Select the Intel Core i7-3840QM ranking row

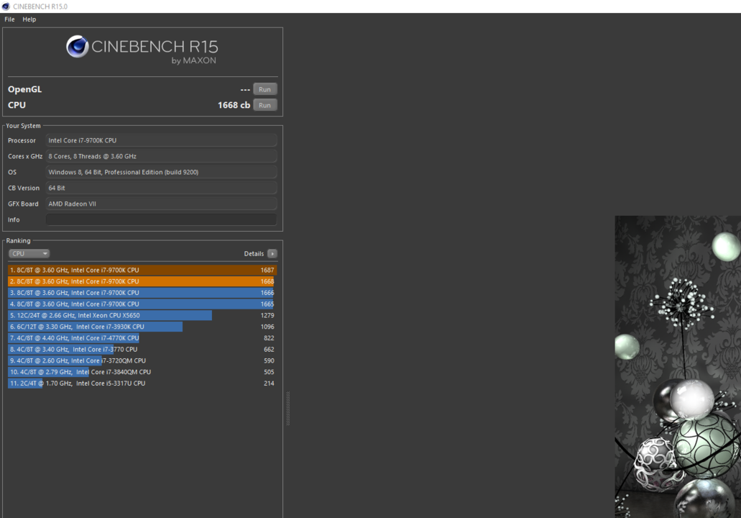click(142, 372)
